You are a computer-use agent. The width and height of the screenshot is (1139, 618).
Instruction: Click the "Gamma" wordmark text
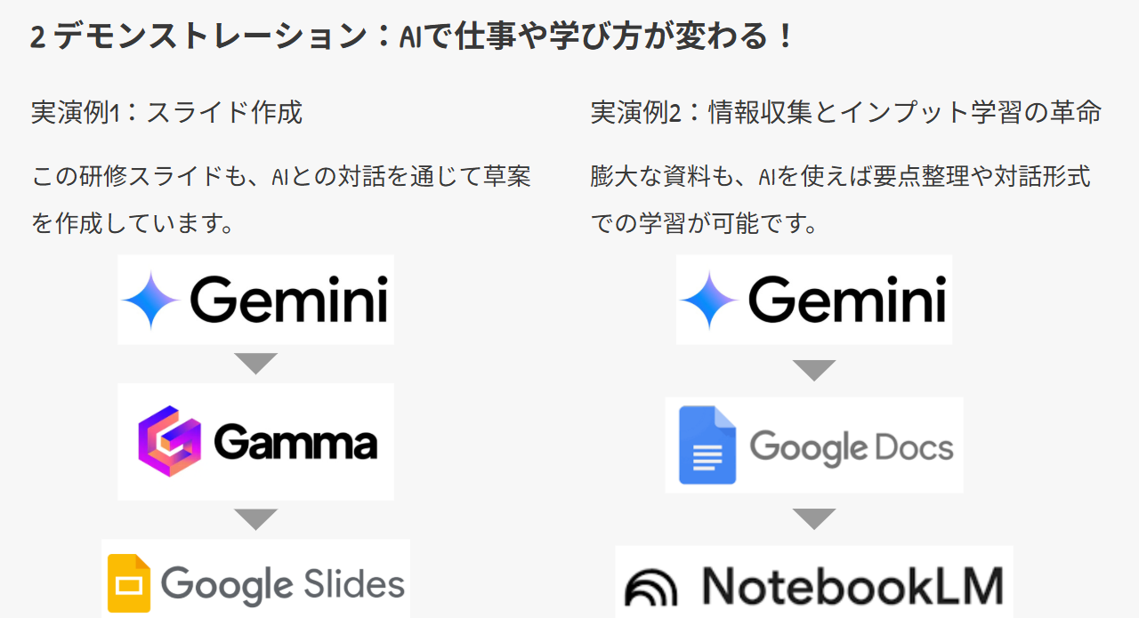pos(295,443)
